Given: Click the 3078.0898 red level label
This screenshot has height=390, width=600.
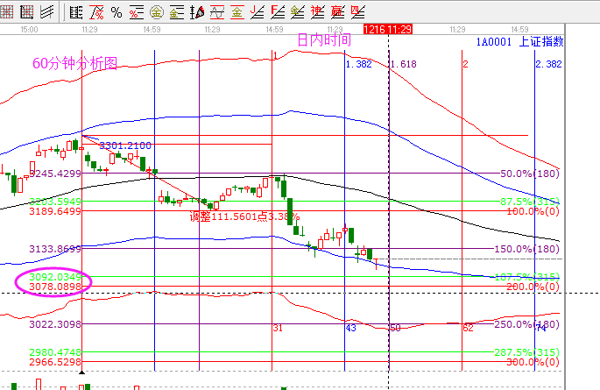Looking at the screenshot, I should [55, 287].
